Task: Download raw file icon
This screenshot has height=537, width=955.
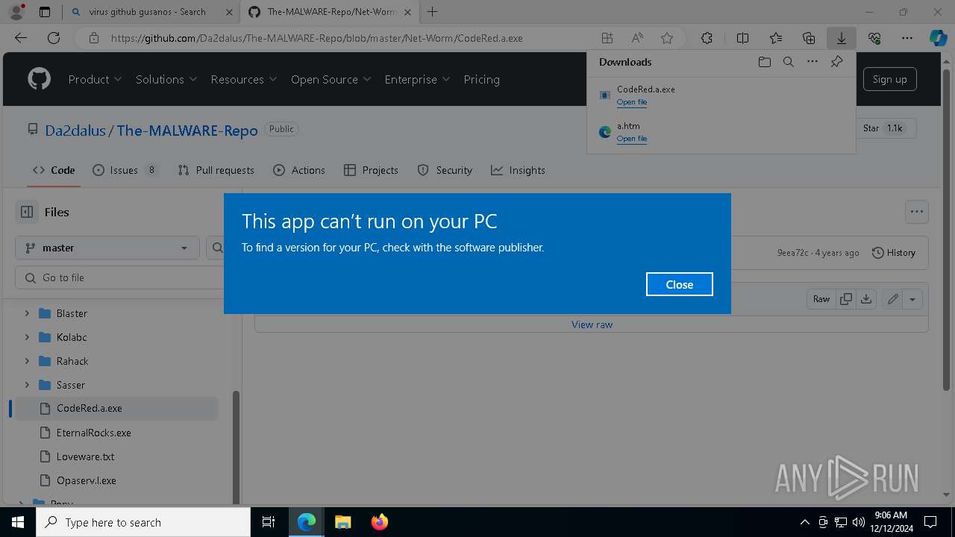Action: pos(865,299)
